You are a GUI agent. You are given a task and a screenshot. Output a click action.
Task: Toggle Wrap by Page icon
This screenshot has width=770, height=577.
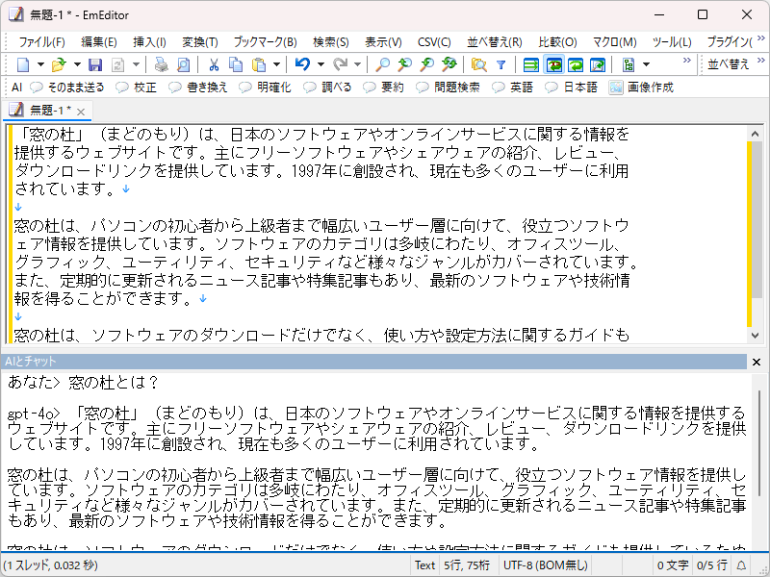[x=598, y=64]
